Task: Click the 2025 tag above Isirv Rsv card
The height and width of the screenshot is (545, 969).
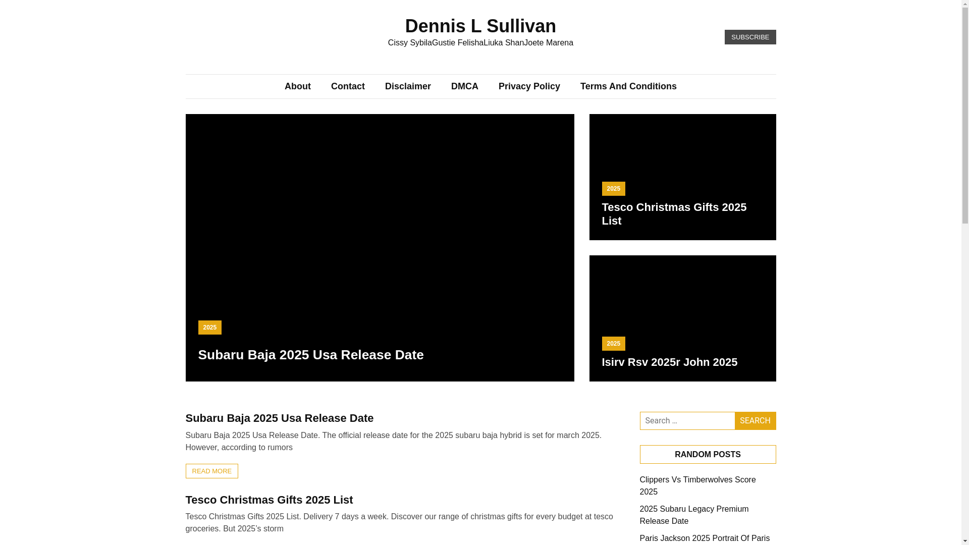Action: pos(613,344)
